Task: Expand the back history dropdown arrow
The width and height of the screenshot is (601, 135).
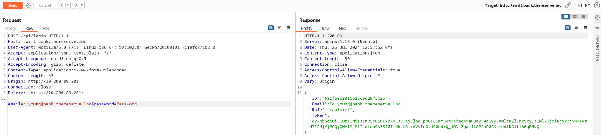Action: [x=68, y=5]
